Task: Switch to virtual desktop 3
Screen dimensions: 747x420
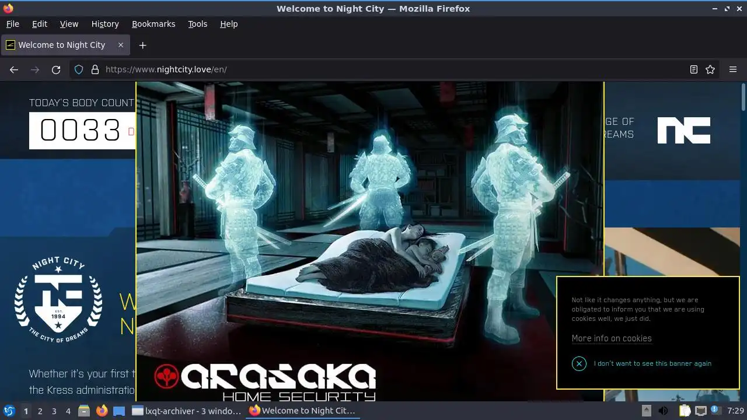Action: tap(54, 411)
